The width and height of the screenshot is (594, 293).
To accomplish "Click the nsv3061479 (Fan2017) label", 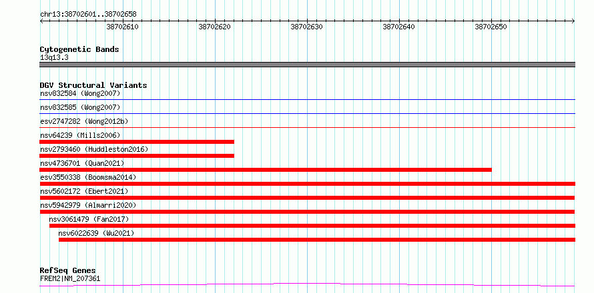I will (x=89, y=219).
